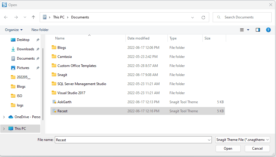This screenshot has height=157, width=276.
Task: Expand the This PC tree node
Action: click(4, 129)
